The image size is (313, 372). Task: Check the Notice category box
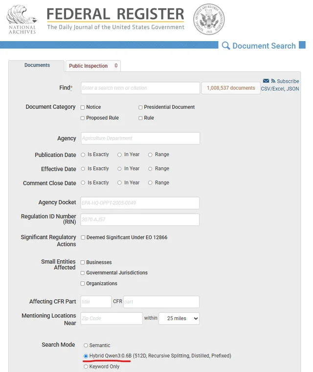click(83, 108)
